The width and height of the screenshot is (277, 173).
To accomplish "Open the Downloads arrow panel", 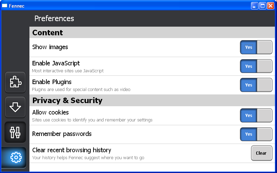I will [15, 107].
